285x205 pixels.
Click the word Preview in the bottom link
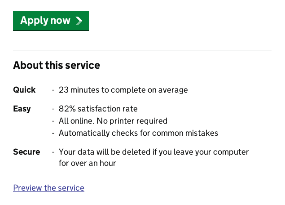click(x=28, y=188)
